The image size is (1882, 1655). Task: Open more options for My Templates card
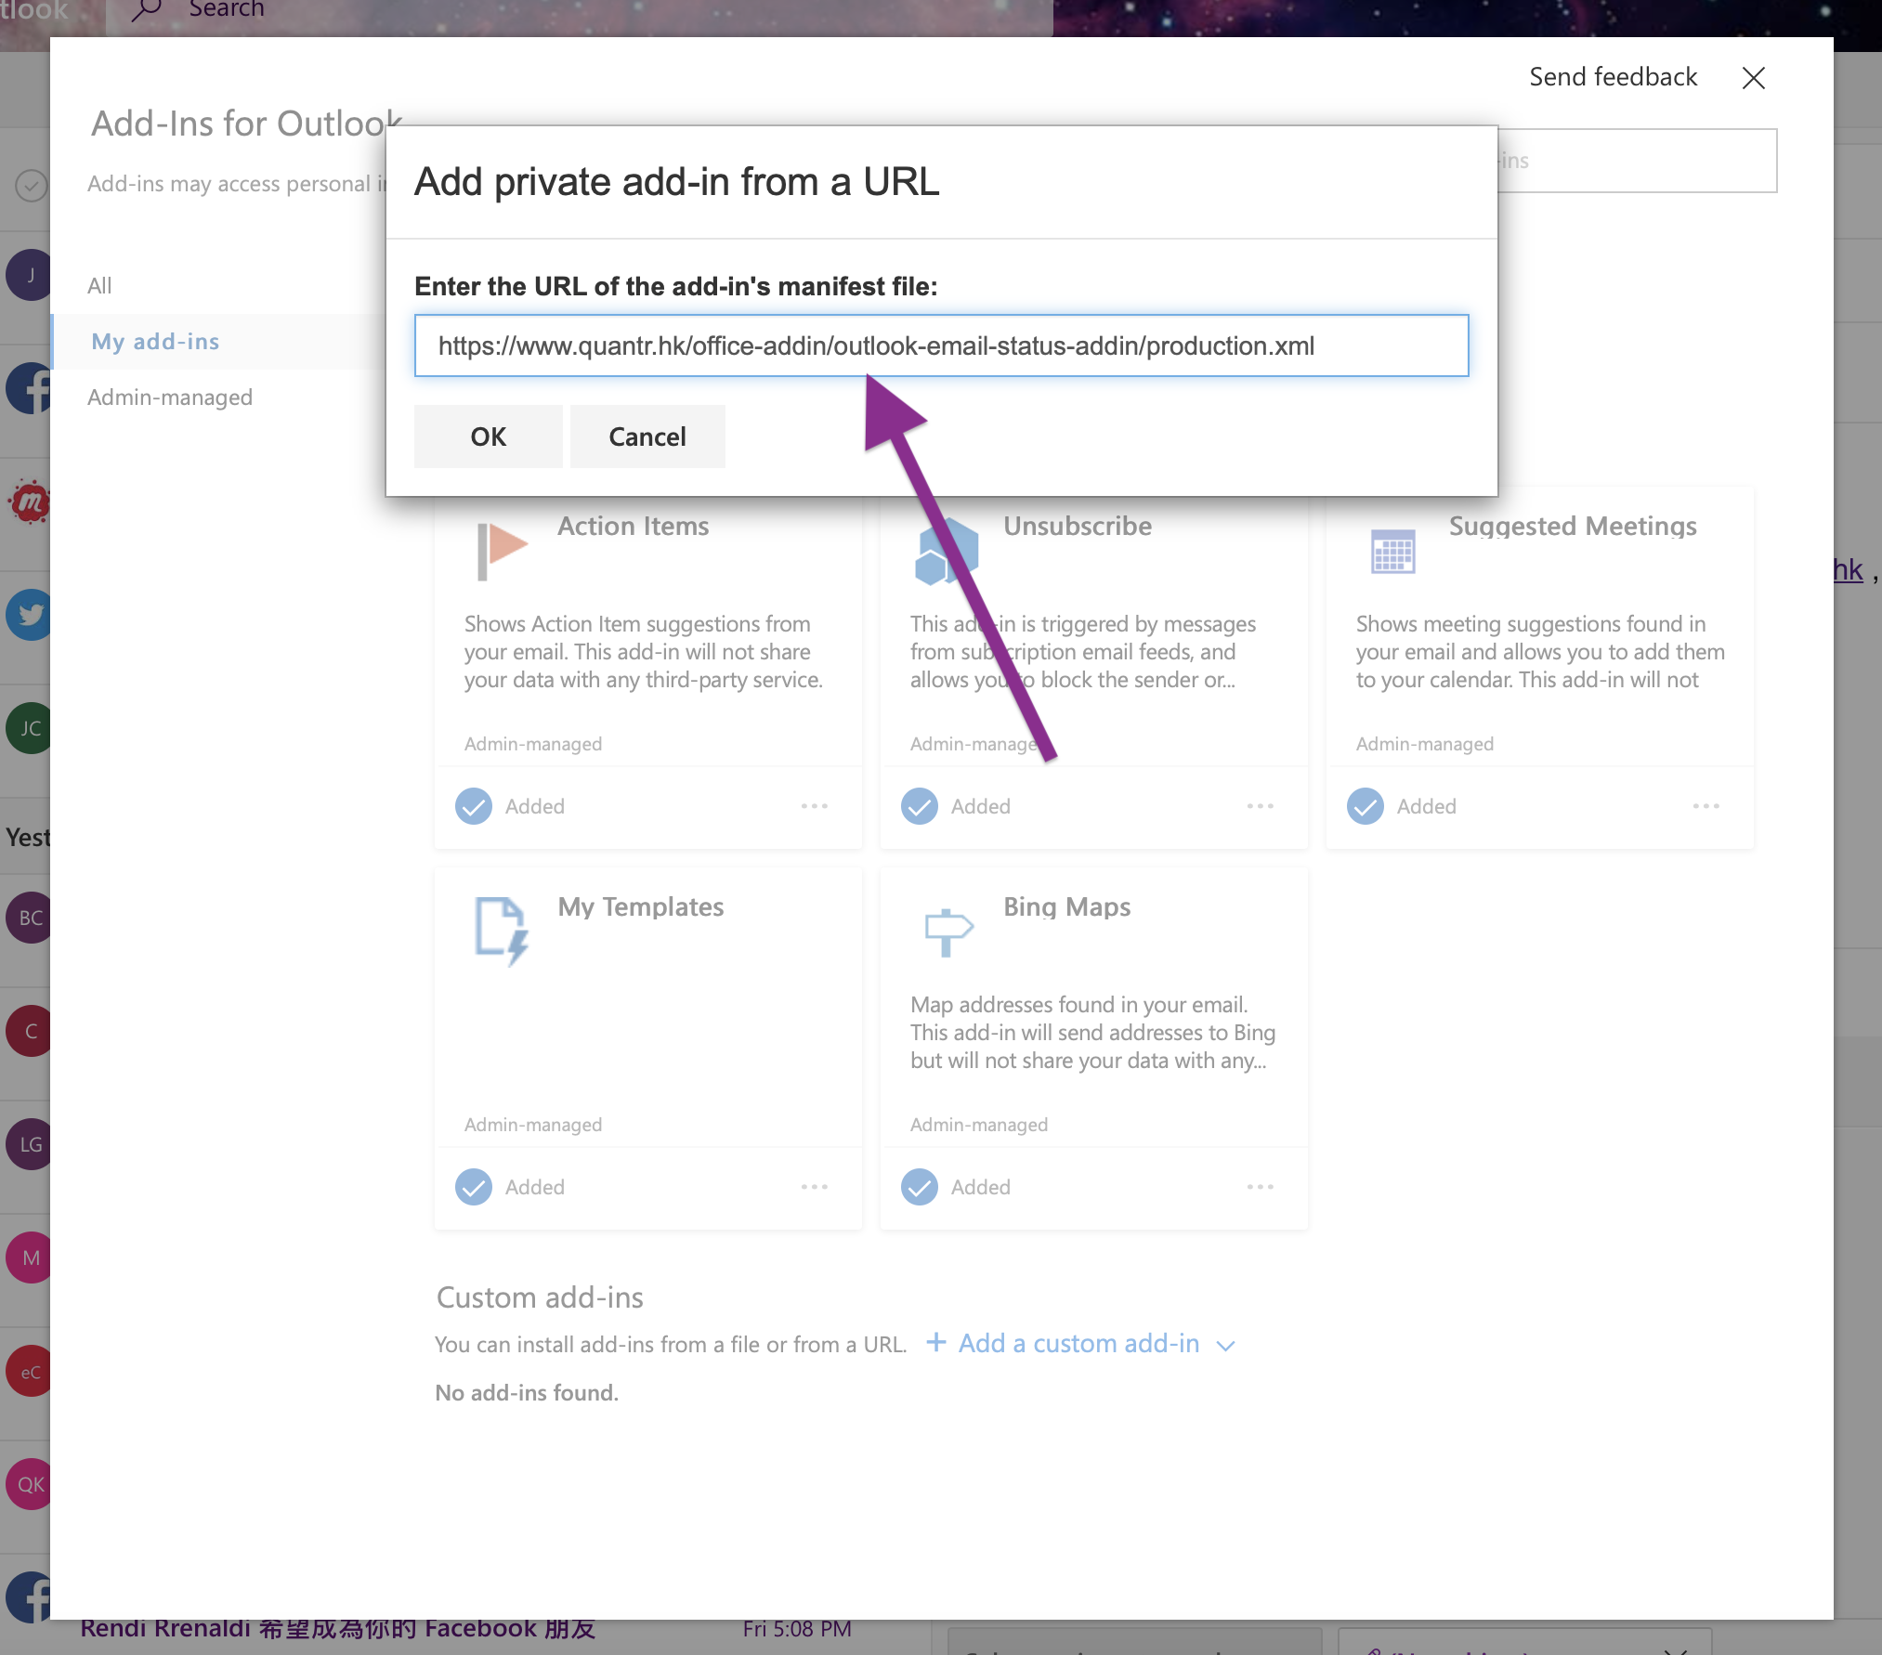pos(815,1187)
